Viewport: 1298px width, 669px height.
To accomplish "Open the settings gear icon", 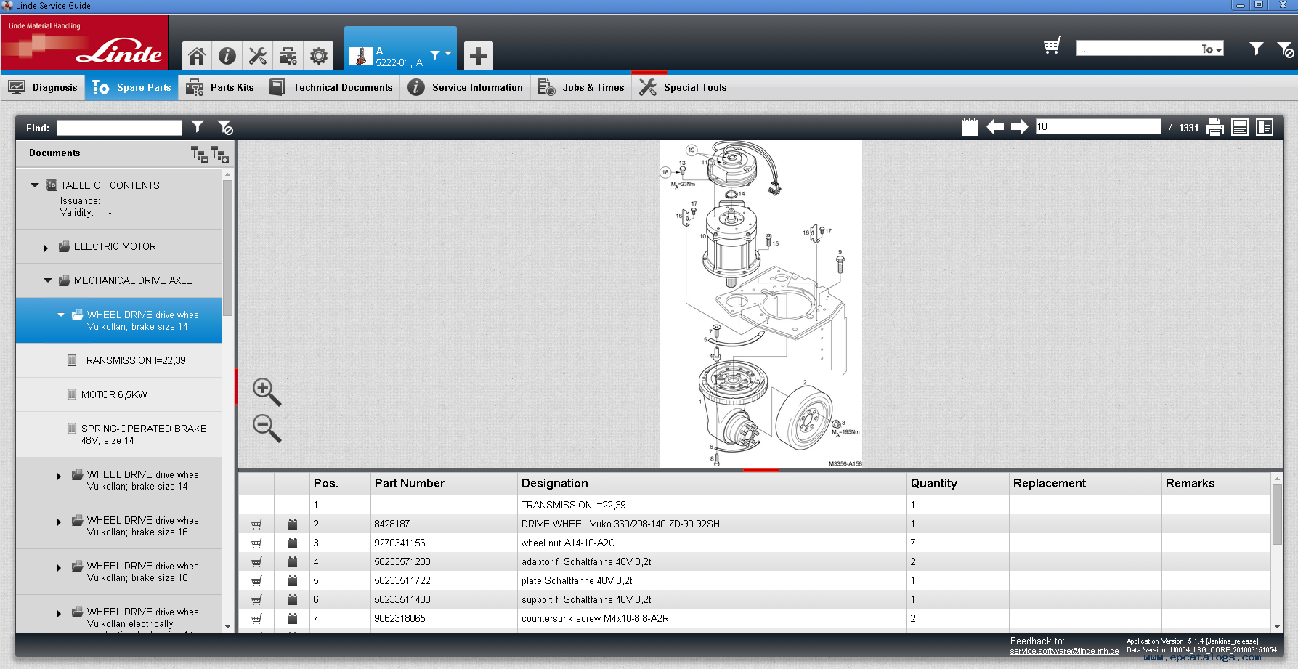I will pos(318,56).
